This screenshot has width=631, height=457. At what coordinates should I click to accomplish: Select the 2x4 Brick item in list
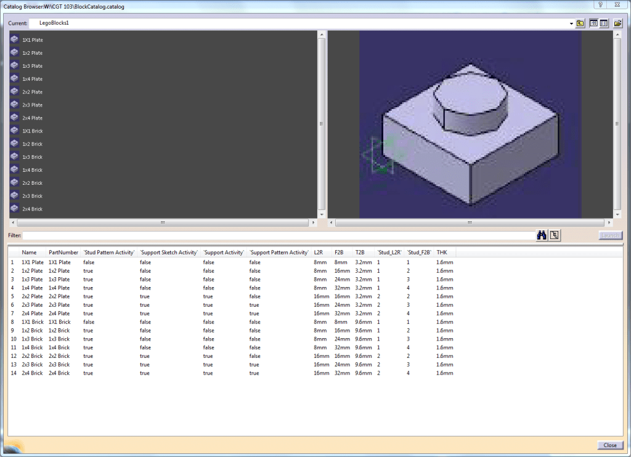click(x=32, y=209)
